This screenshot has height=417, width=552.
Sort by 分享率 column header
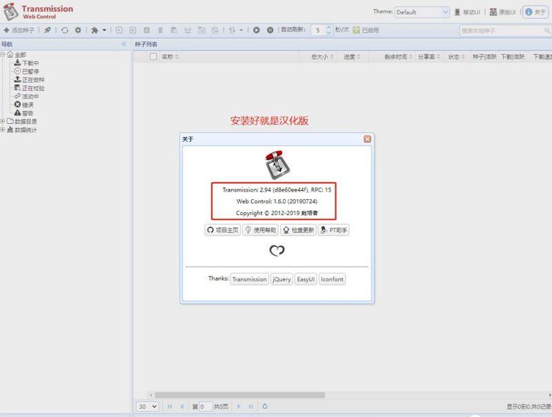[429, 57]
